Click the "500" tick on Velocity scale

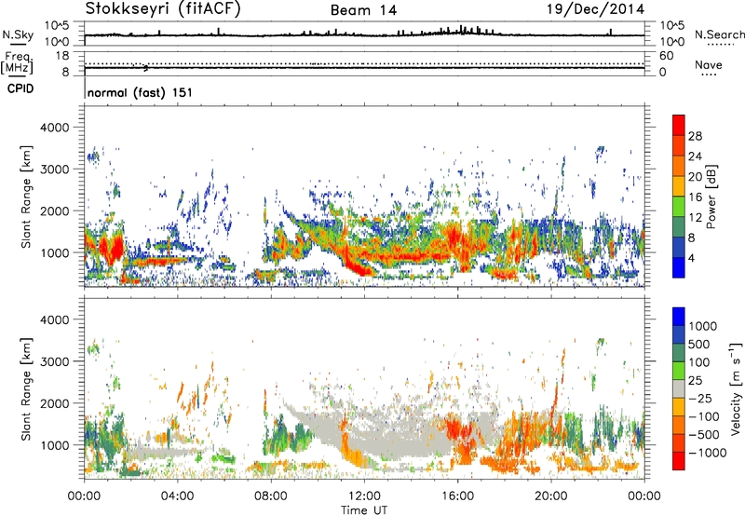click(699, 345)
